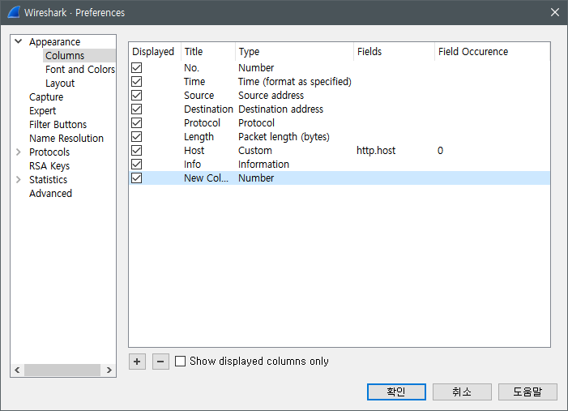Image resolution: width=568 pixels, height=411 pixels.
Task: Click the Host title cell
Action: click(x=194, y=151)
